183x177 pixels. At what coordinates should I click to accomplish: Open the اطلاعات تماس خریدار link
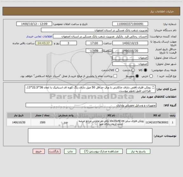39,37
